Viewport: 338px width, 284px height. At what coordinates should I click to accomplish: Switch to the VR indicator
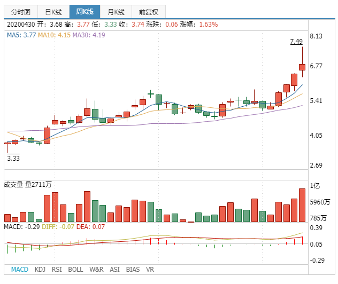tap(150, 270)
